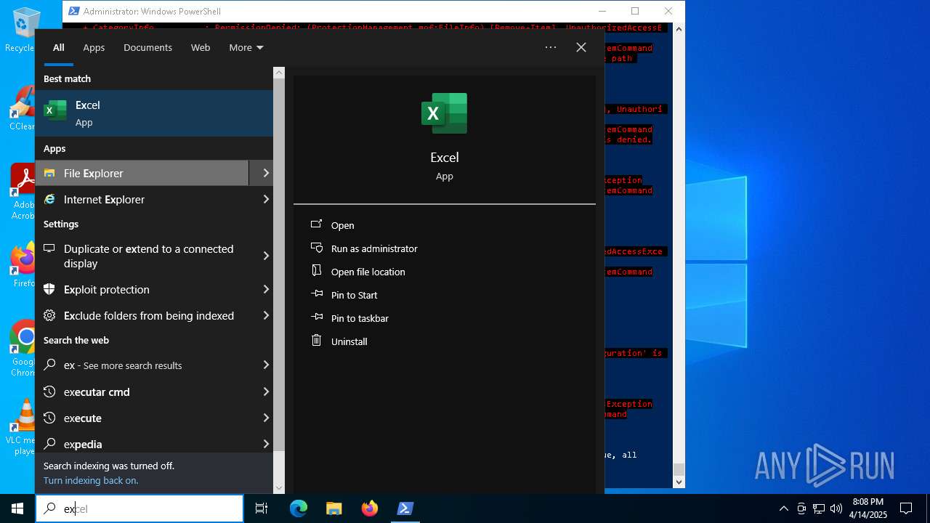
Task: Open File Explorer from taskbar
Action: [333, 508]
